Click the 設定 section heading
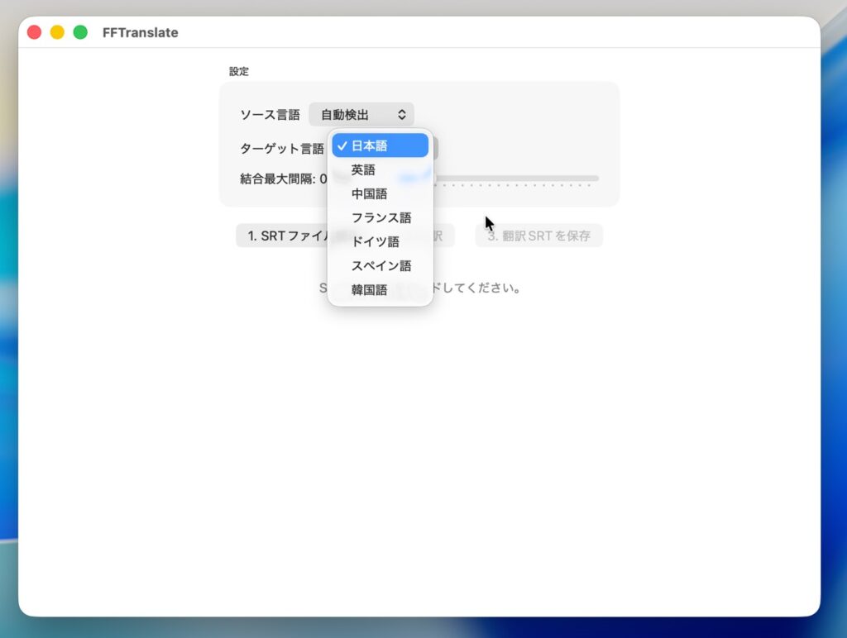847x638 pixels. coord(239,72)
